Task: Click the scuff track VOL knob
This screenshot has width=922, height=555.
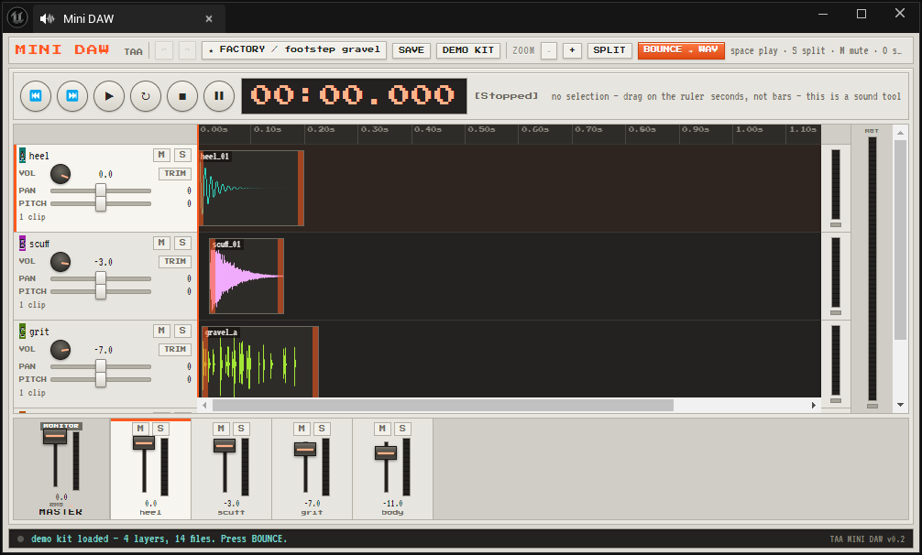Action: [x=60, y=262]
